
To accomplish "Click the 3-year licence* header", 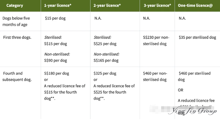I will click(x=157, y=6).
